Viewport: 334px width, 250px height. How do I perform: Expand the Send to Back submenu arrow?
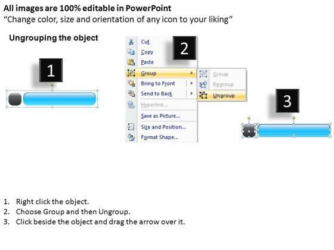191,93
